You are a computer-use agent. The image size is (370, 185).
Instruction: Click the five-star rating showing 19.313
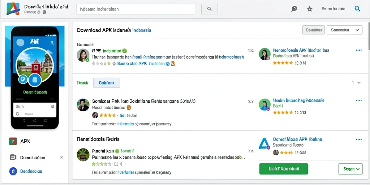point(283,113)
